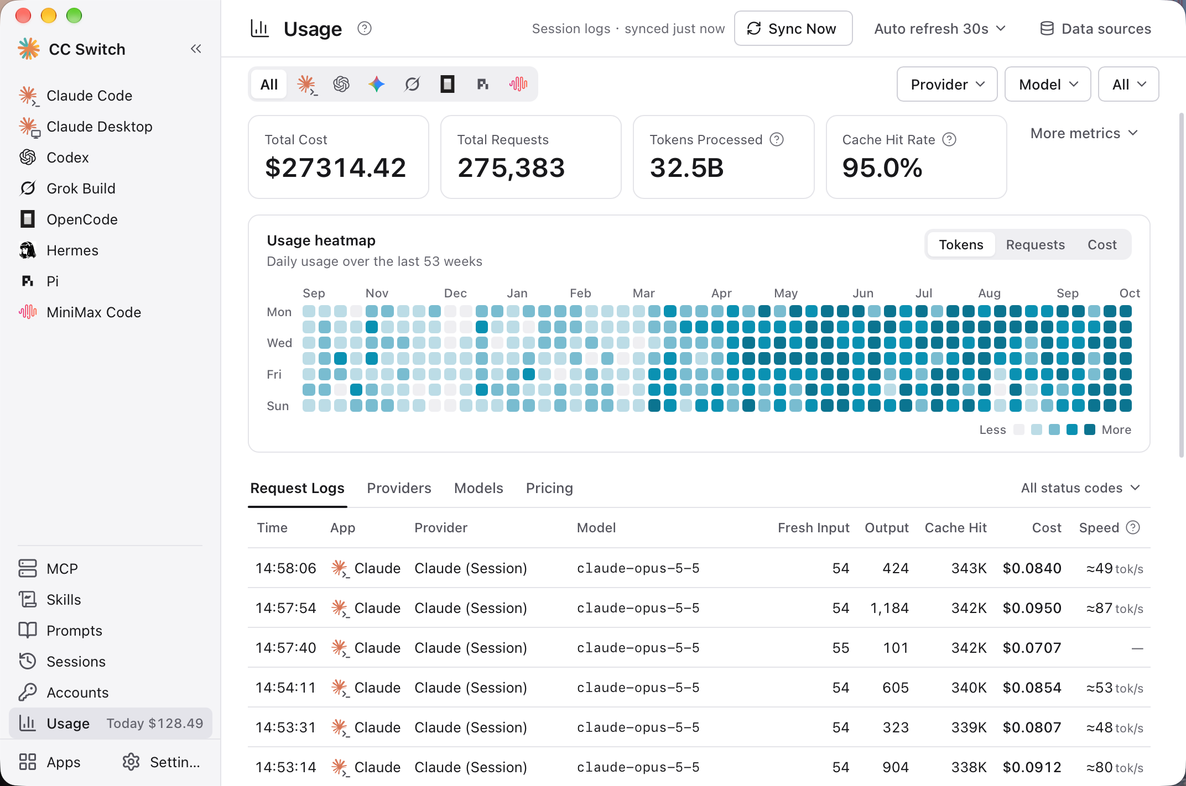
Task: Click the medium-teal third legend swatch
Action: point(1054,429)
